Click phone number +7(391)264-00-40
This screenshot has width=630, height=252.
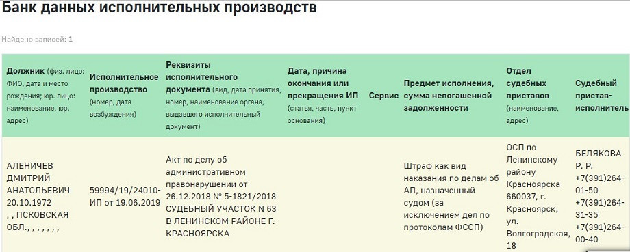[600, 234]
